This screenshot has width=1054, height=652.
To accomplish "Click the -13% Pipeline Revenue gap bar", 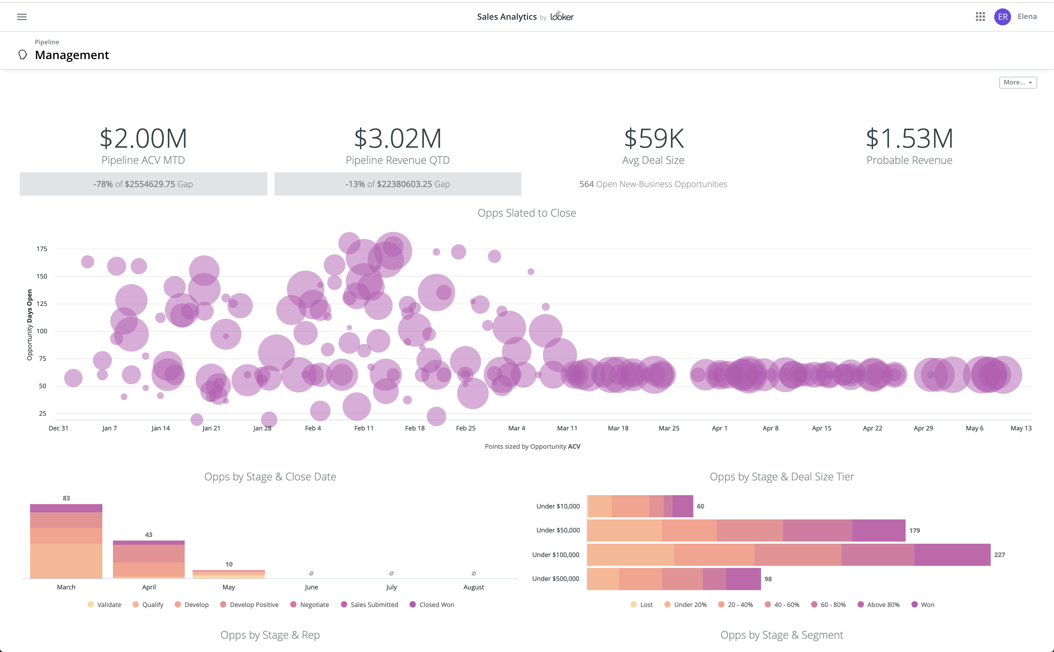I will (398, 184).
